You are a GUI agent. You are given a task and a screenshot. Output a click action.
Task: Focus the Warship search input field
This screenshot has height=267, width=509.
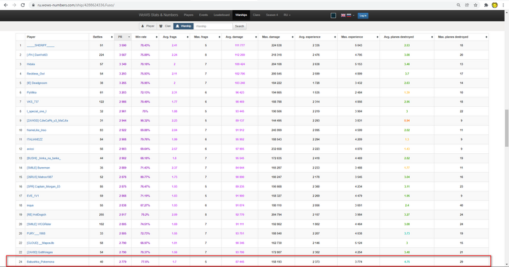213,26
